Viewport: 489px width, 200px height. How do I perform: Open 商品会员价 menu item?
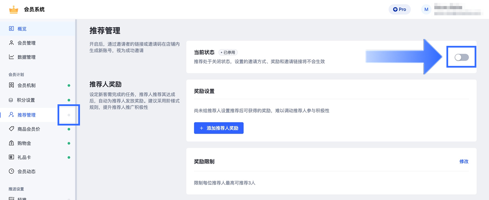click(x=37, y=129)
